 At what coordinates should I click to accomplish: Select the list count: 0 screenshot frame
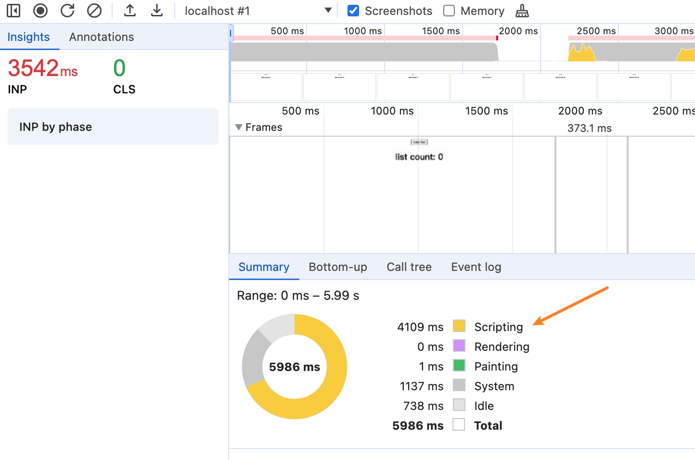[418, 156]
